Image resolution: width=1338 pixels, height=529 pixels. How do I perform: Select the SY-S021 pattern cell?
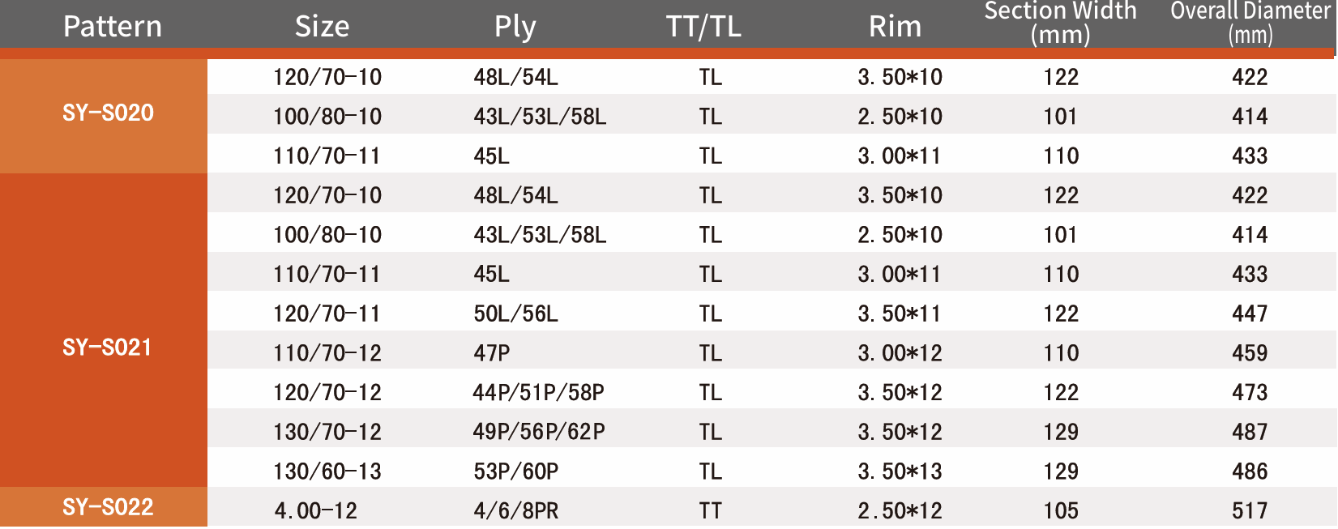107,348
